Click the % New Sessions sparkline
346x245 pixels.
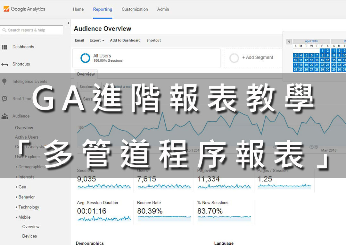[224, 218]
